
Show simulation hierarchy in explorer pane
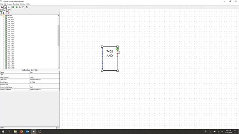[x=4, y=10]
